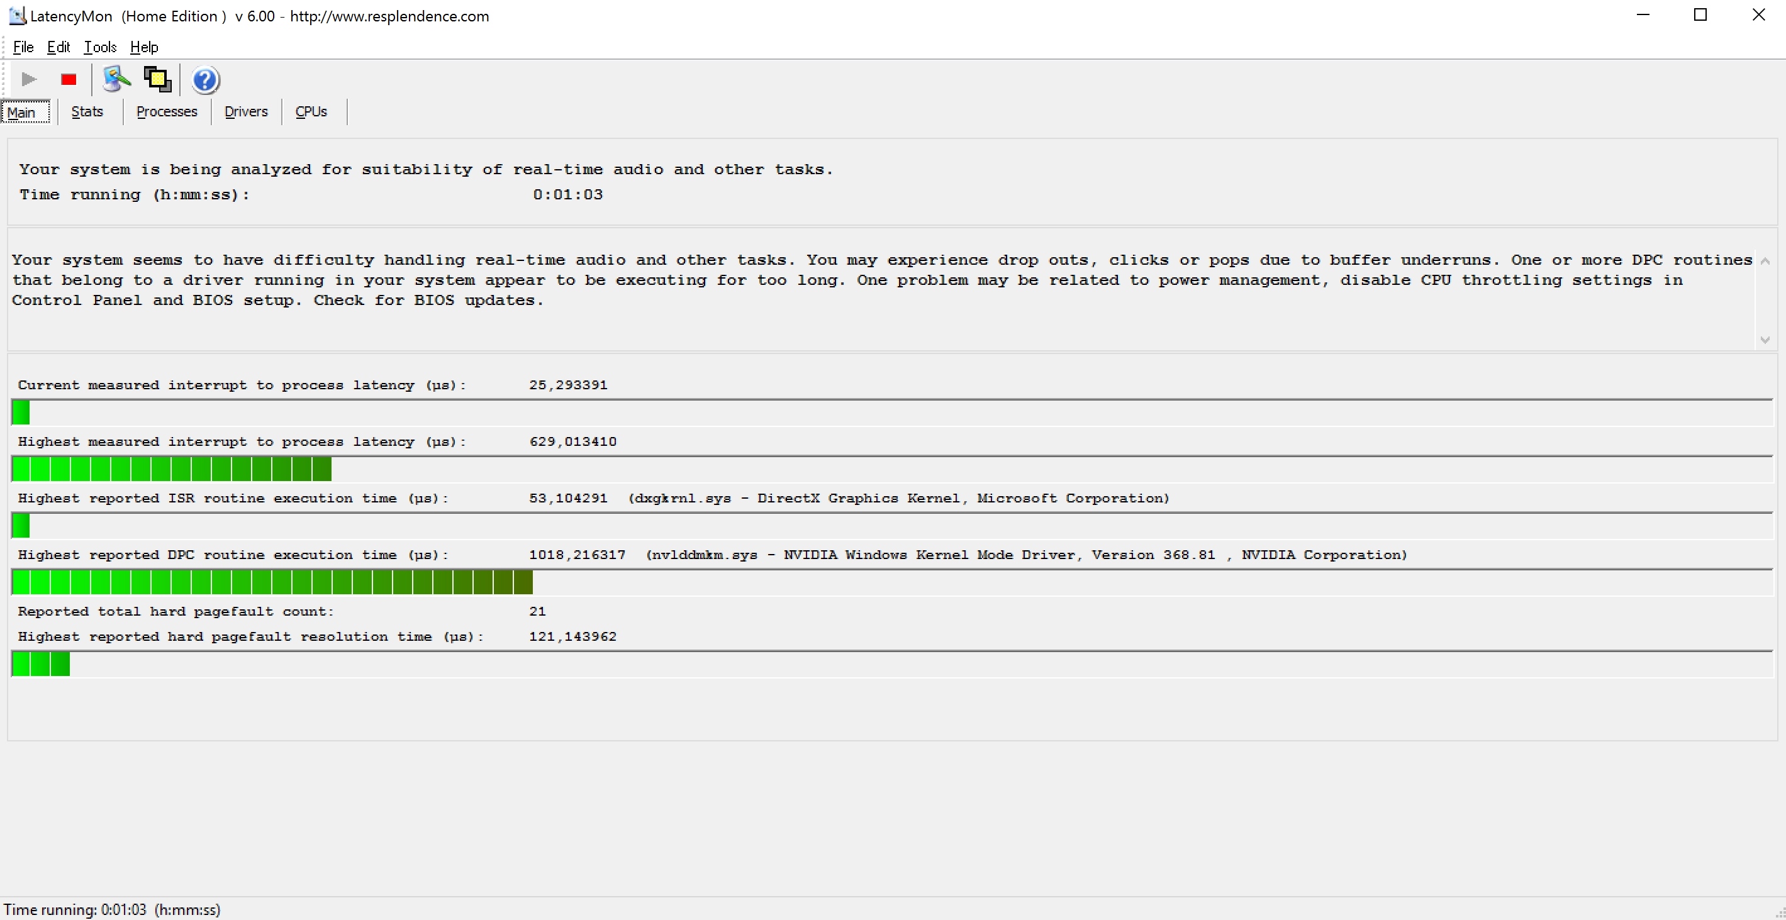This screenshot has width=1786, height=920.
Task: Click the LatencyMon application icon in title bar
Action: pos(18,15)
